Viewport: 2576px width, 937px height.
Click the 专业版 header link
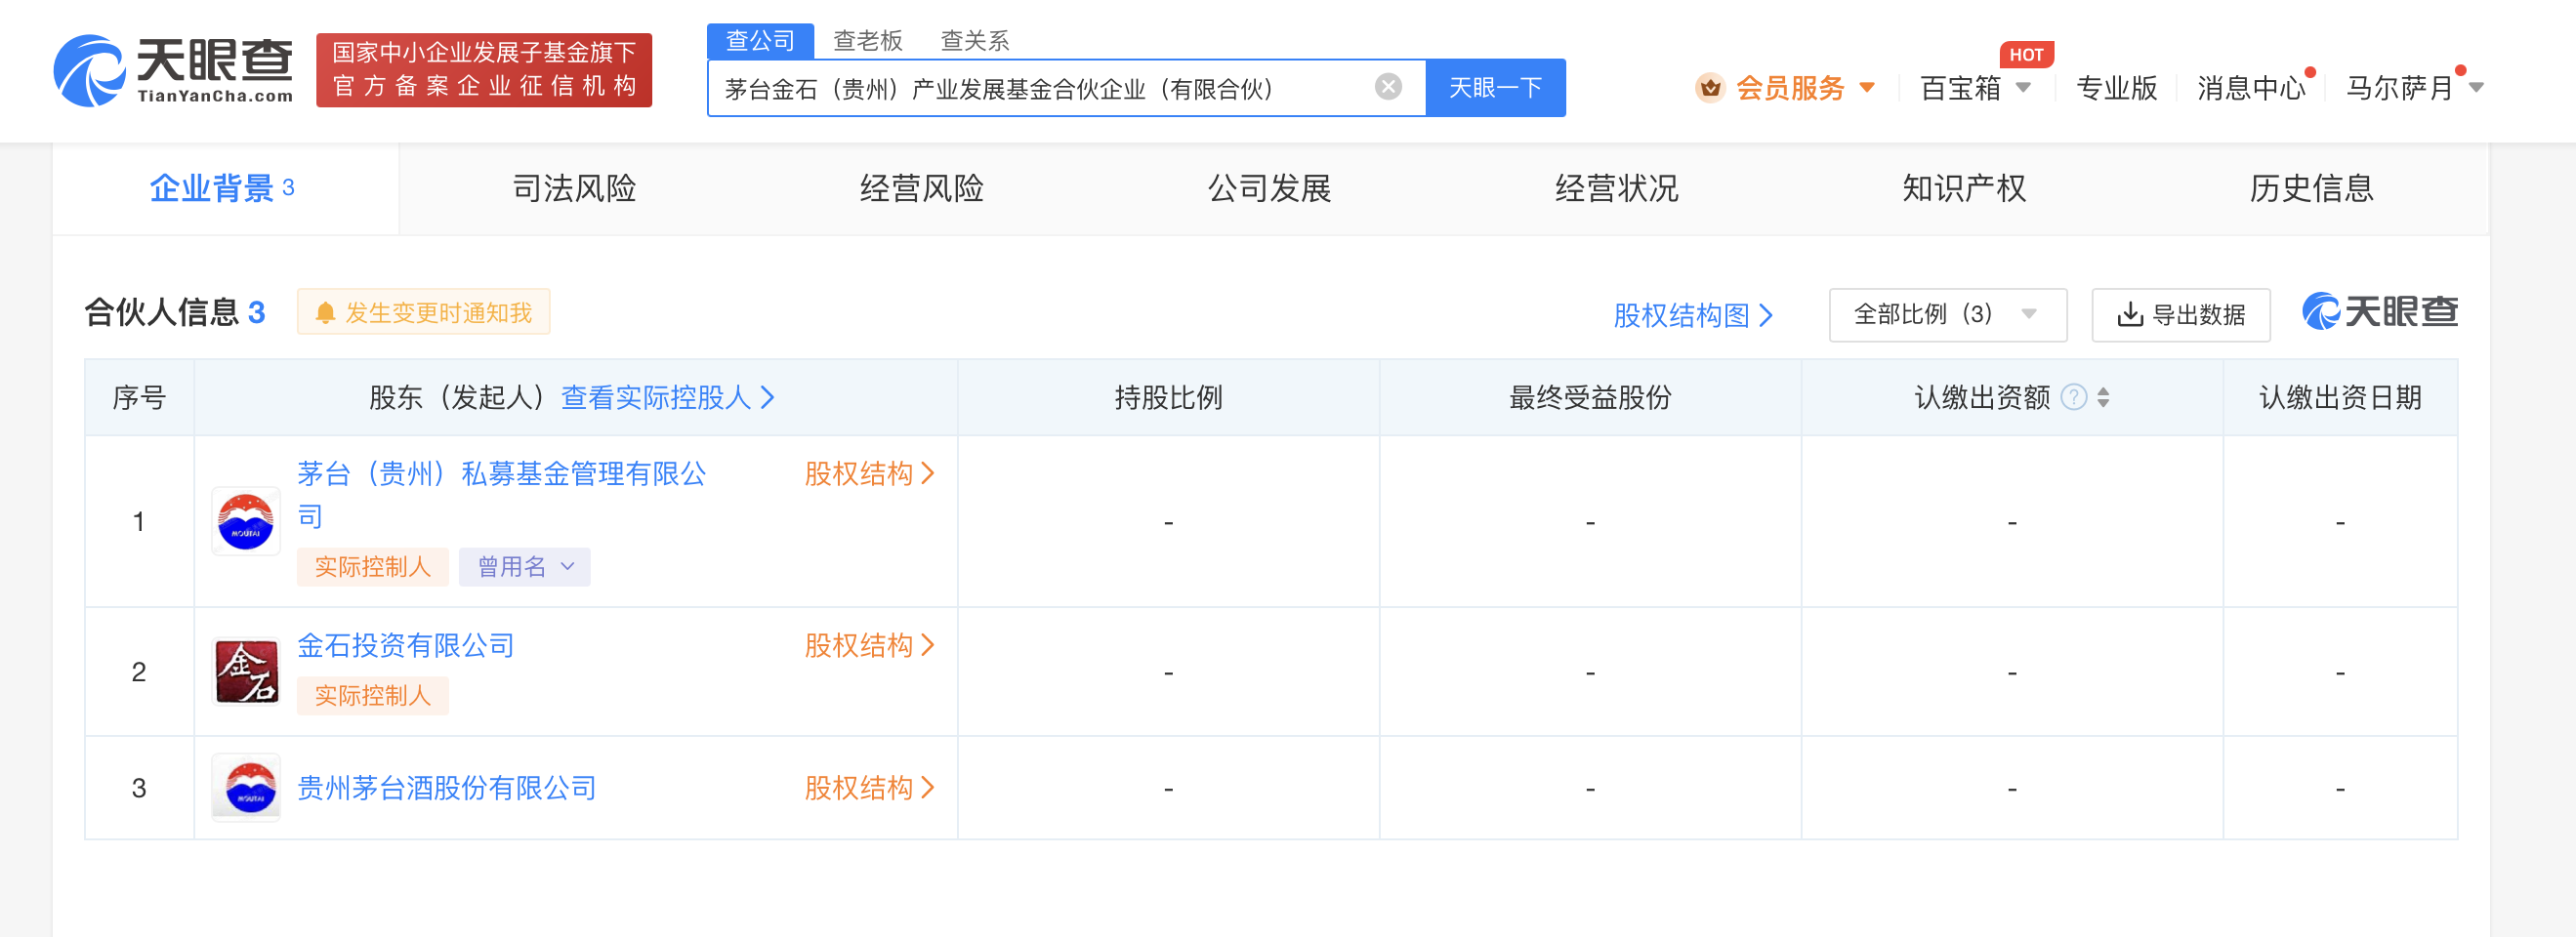2116,88
